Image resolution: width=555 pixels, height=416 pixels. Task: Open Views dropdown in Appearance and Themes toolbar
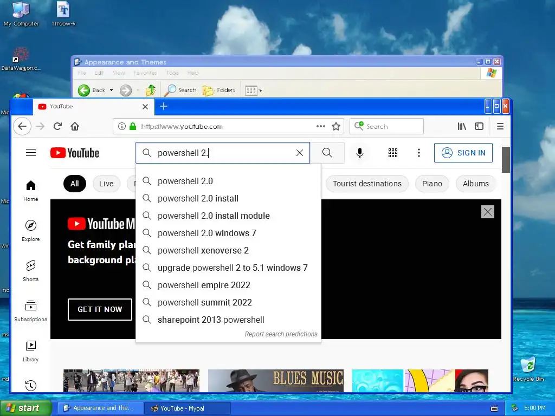[x=254, y=90]
